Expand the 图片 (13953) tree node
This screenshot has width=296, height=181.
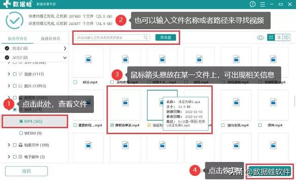9,86
